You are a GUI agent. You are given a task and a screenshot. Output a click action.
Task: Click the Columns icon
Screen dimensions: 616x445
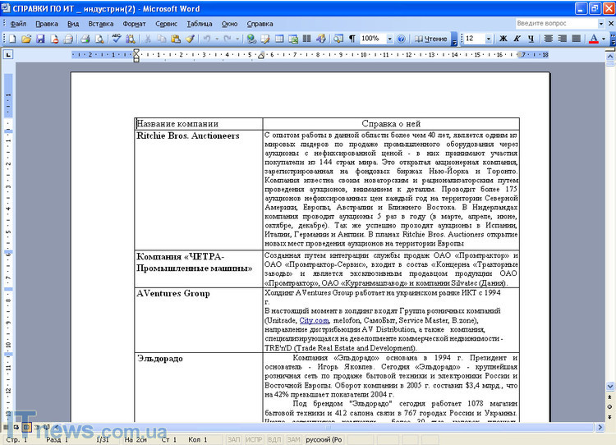pyautogui.click(x=307, y=39)
